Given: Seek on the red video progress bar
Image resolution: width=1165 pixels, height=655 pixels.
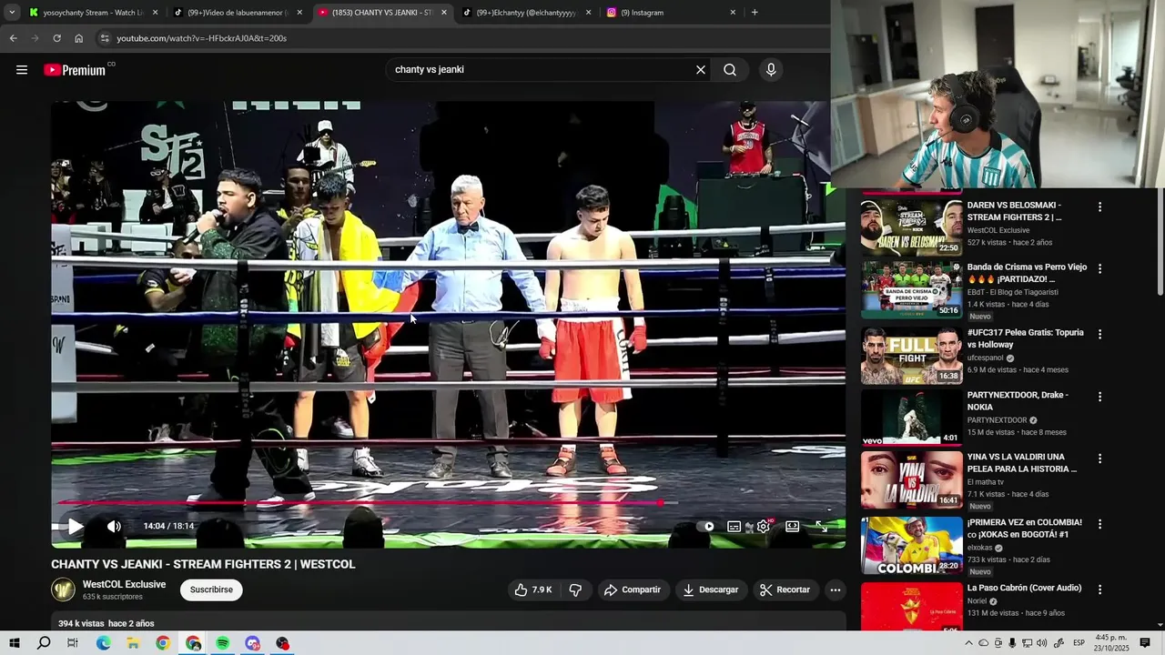Looking at the screenshot, I should coord(364,502).
